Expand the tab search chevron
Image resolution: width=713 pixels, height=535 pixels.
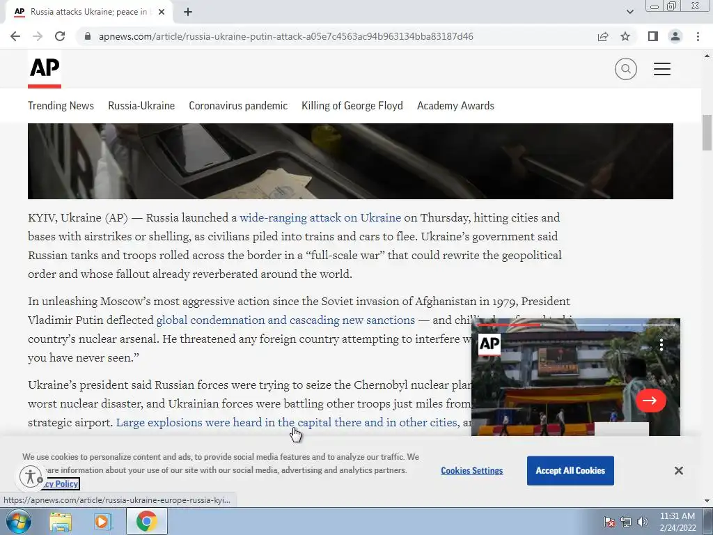click(629, 12)
